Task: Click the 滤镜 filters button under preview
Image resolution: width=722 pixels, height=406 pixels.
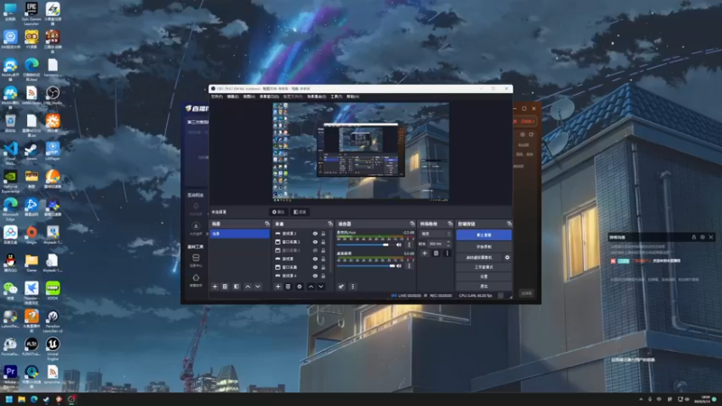Action: [x=300, y=212]
